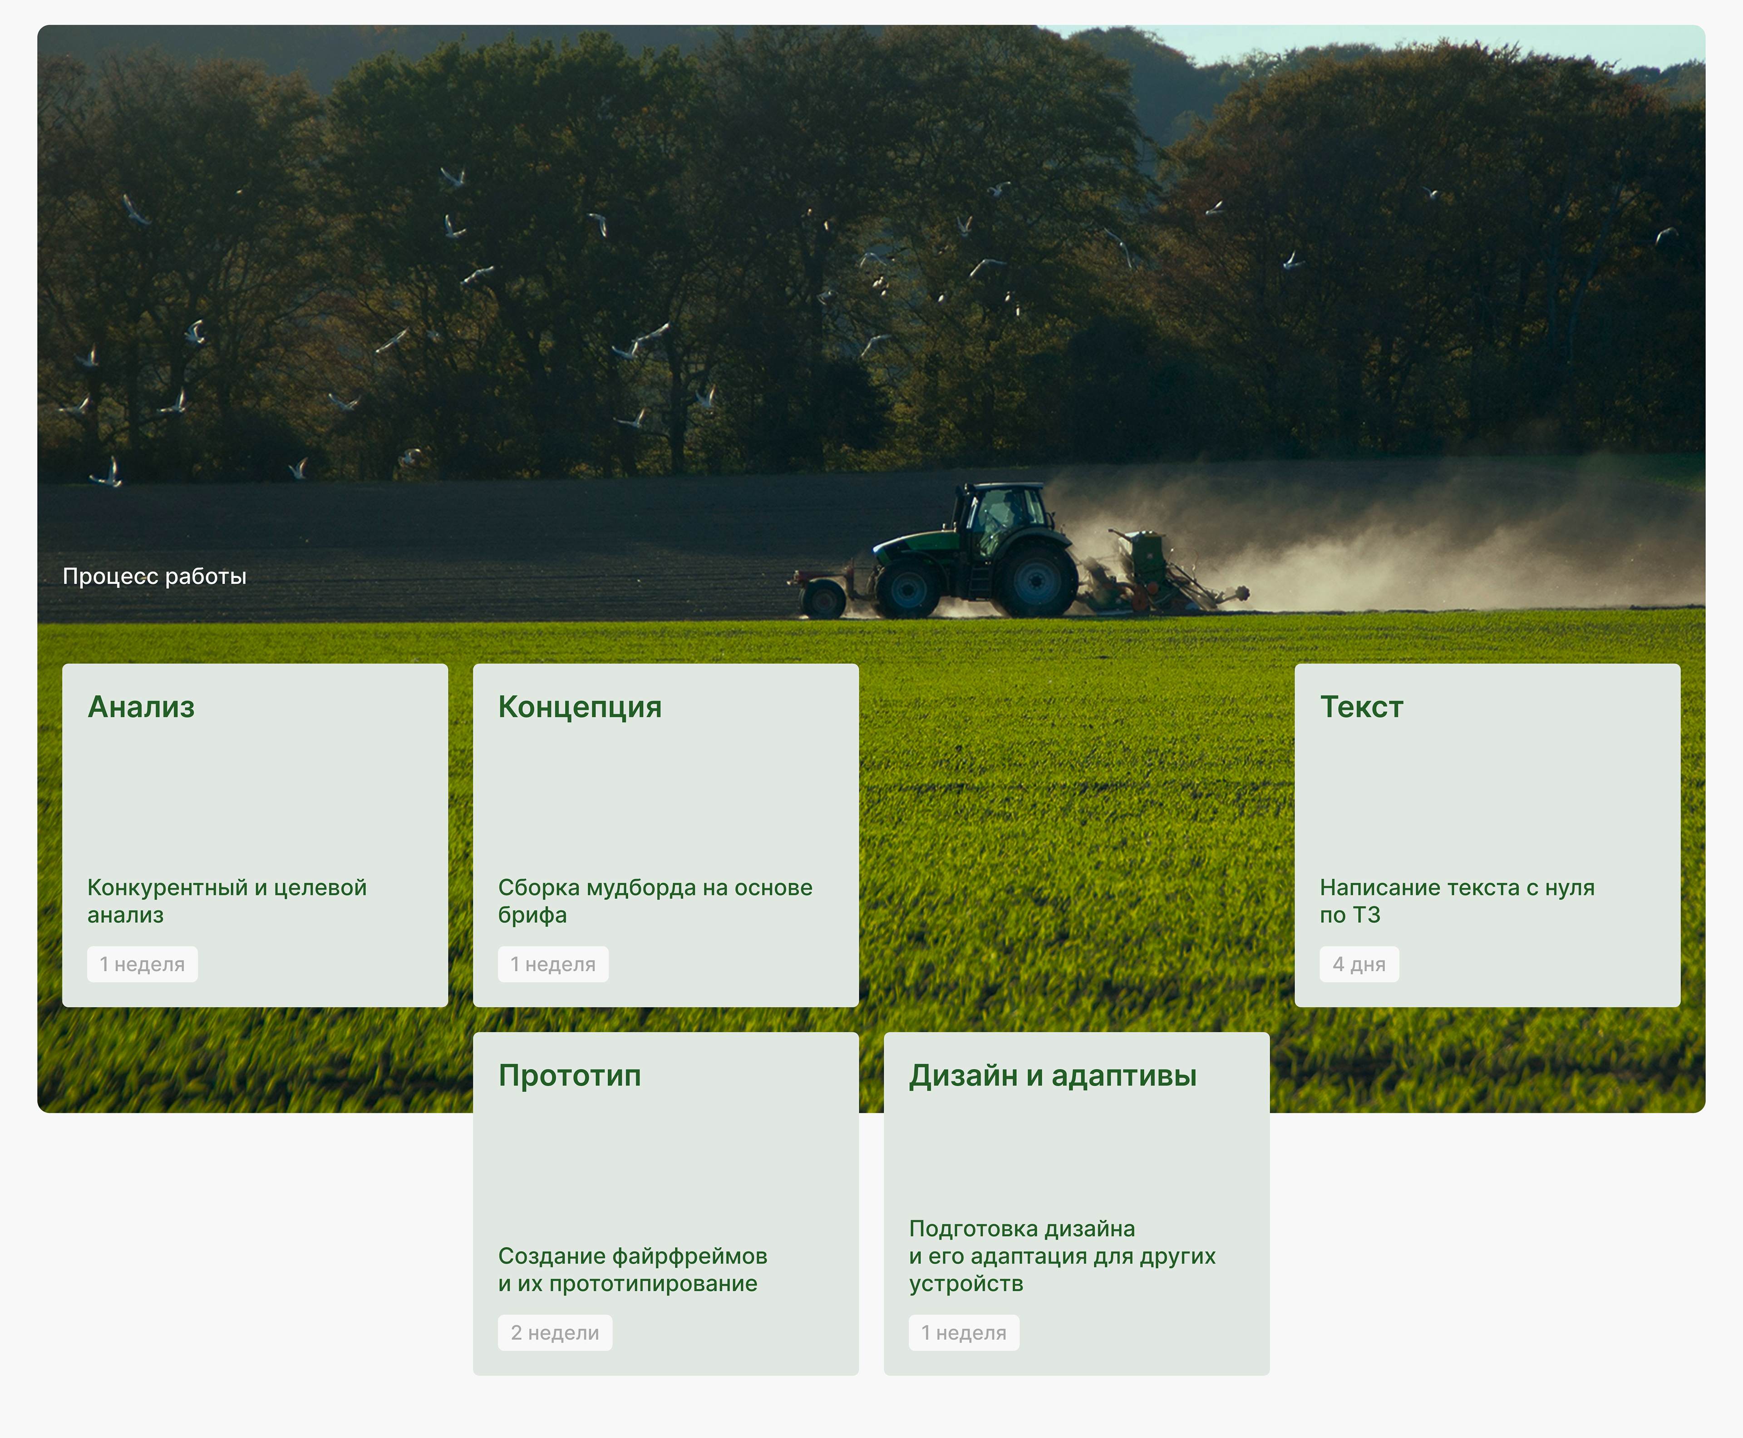Click the '1 неделя' badge in the Концепция card

coord(552,964)
